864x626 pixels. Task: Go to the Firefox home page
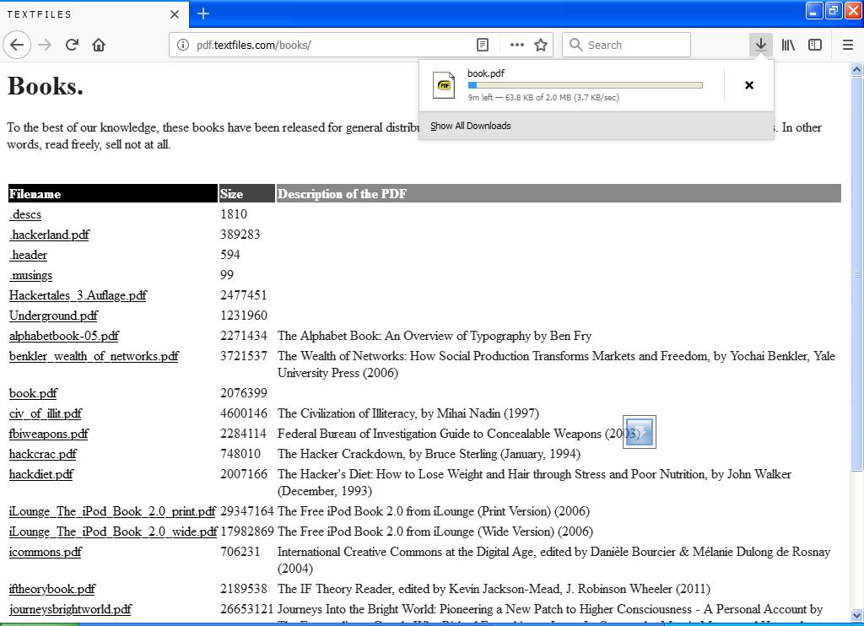pyautogui.click(x=99, y=45)
